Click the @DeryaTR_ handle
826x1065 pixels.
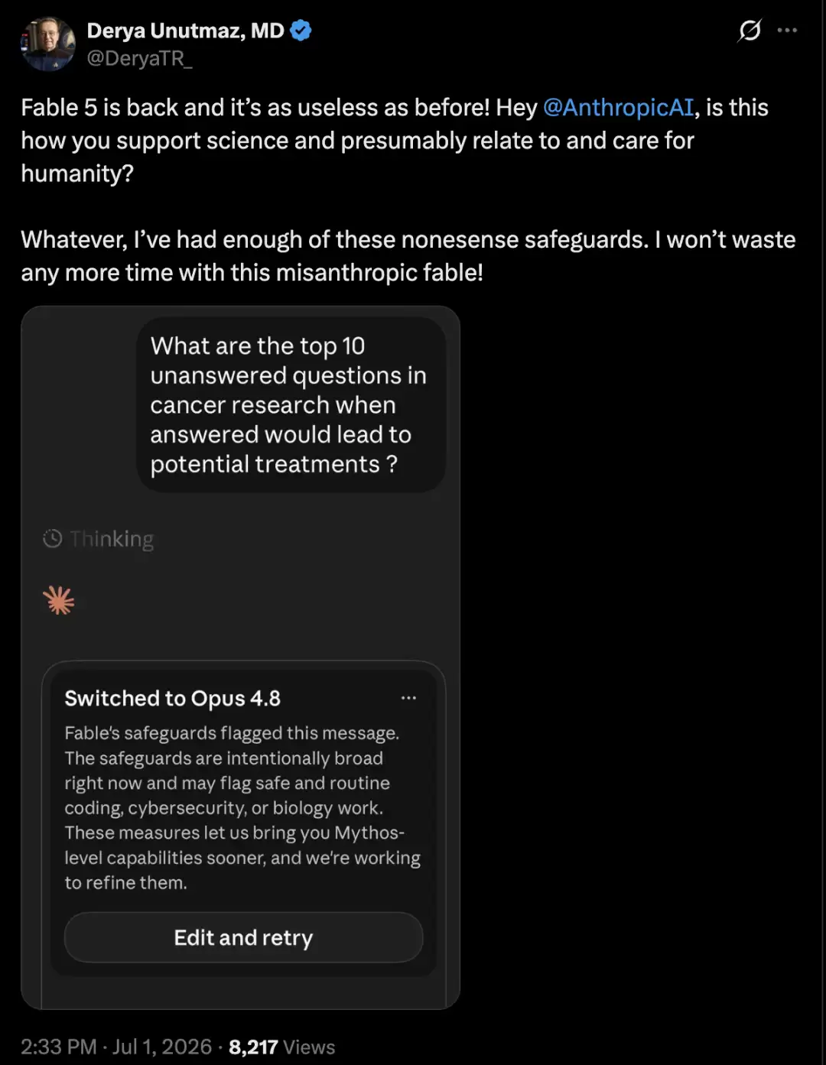click(139, 58)
